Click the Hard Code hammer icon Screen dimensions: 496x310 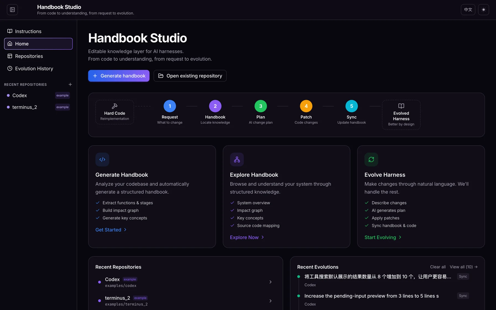coord(115,106)
